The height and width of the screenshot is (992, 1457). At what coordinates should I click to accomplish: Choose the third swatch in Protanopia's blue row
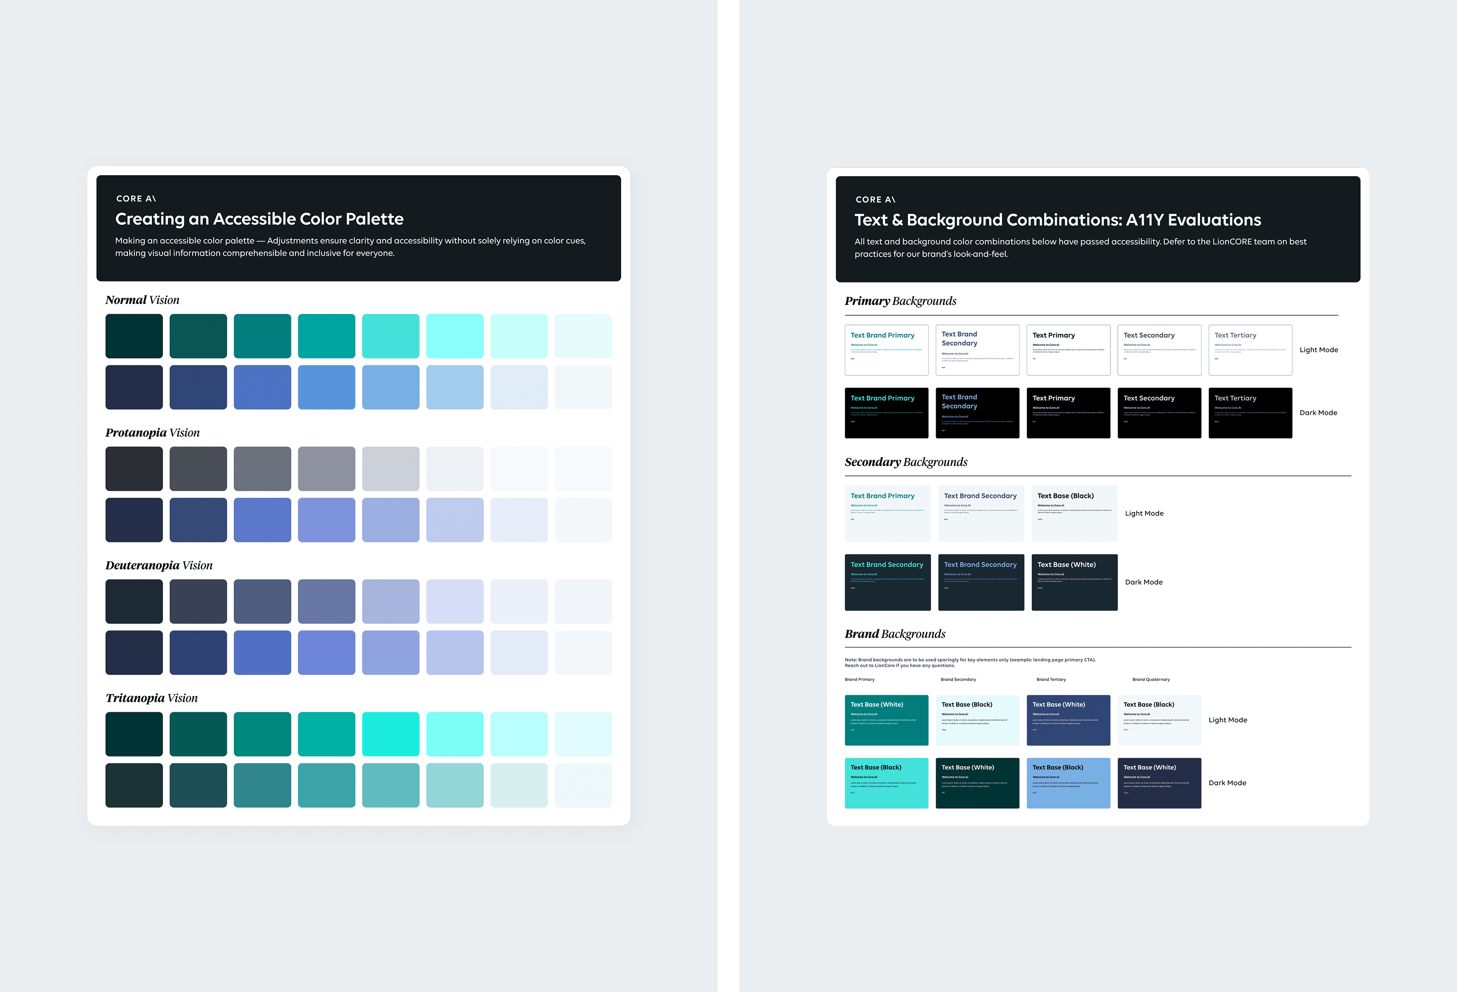click(262, 520)
